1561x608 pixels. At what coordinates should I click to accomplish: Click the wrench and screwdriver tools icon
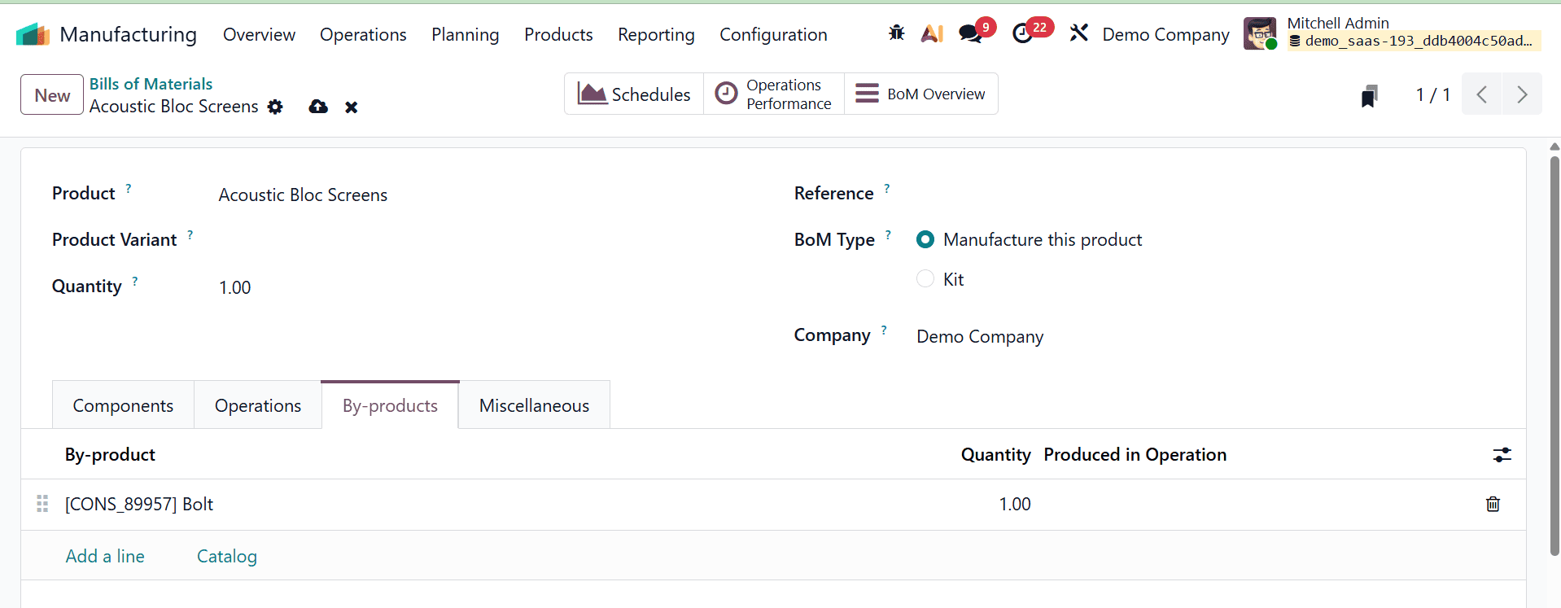pyautogui.click(x=1079, y=33)
